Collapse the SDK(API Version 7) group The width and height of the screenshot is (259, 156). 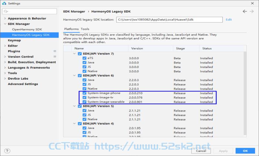(x=74, y=54)
